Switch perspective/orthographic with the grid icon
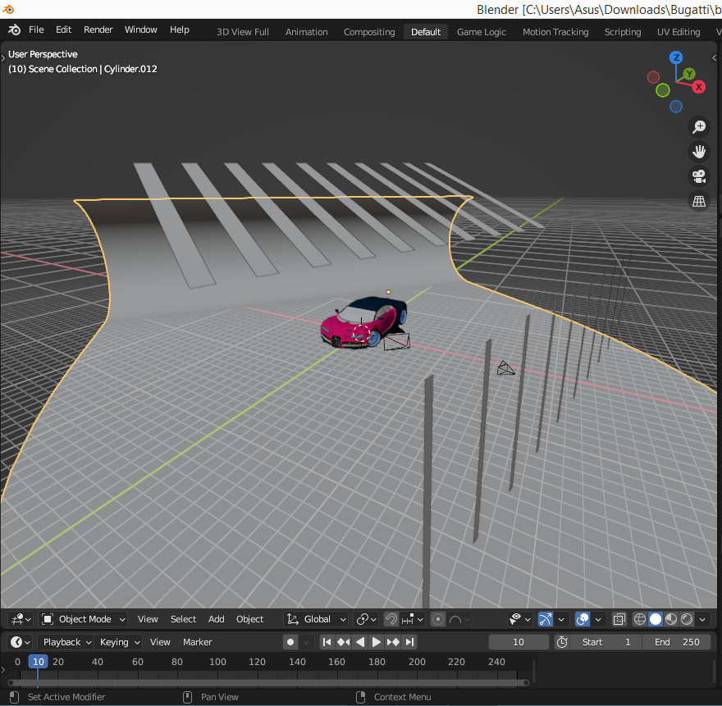The image size is (722, 706). tap(699, 201)
